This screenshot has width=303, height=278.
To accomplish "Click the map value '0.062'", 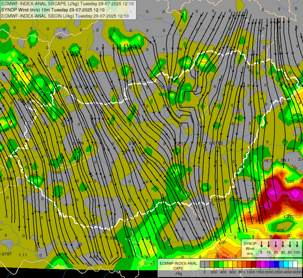I will (28, 66).
